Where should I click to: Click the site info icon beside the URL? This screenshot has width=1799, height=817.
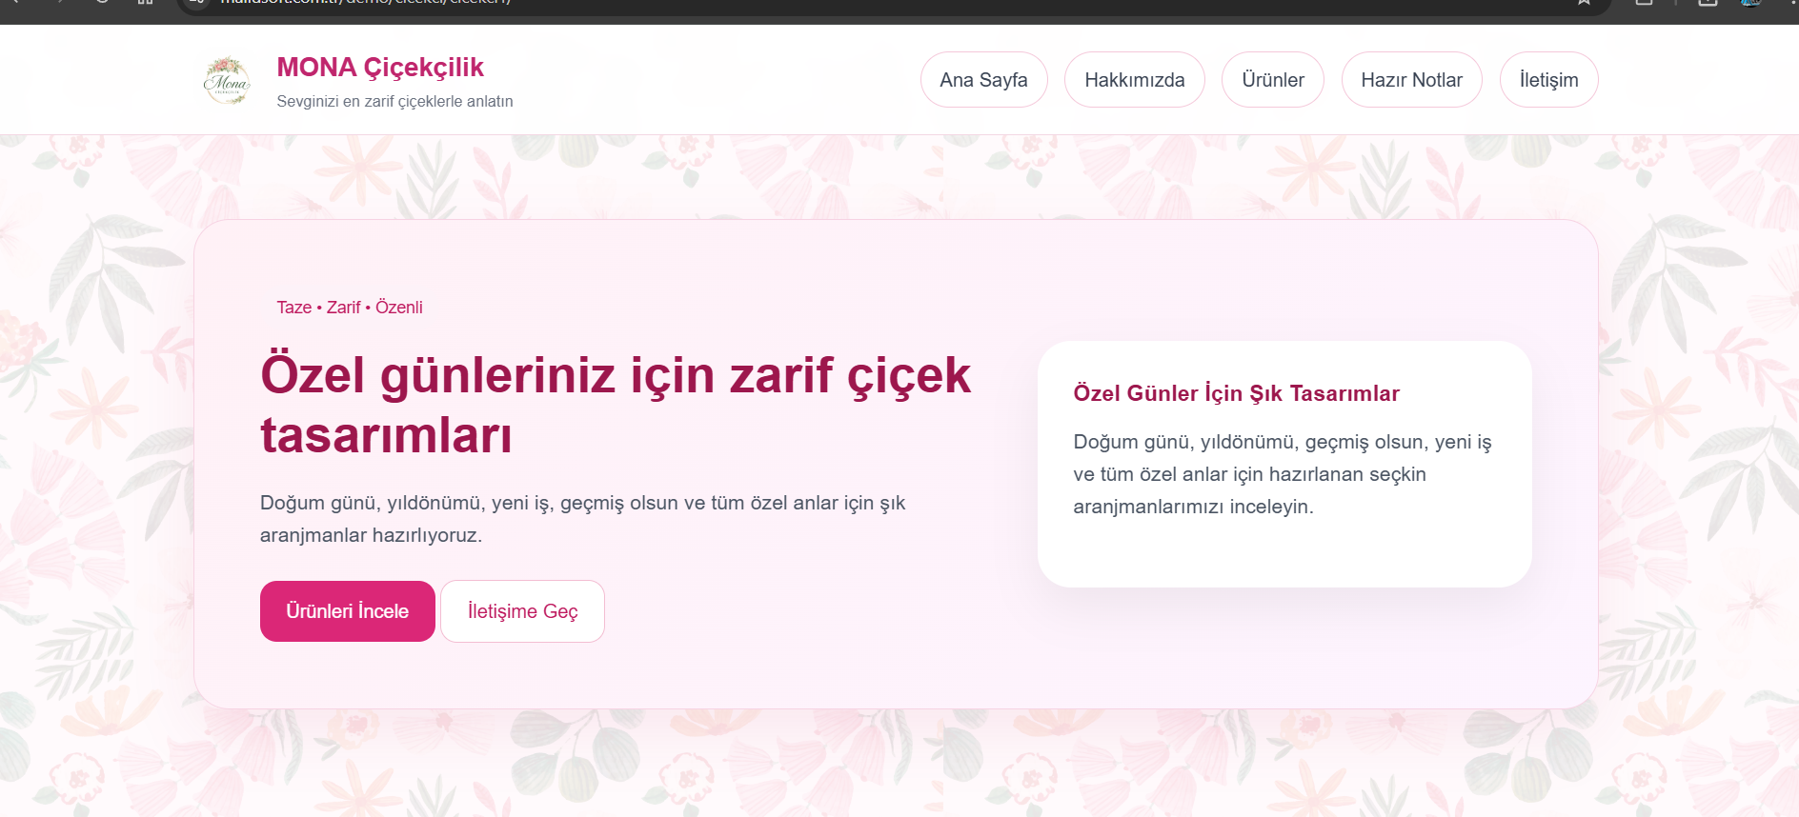[x=196, y=3]
